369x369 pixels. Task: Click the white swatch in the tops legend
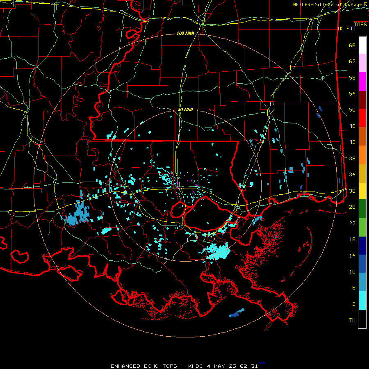coord(362,45)
